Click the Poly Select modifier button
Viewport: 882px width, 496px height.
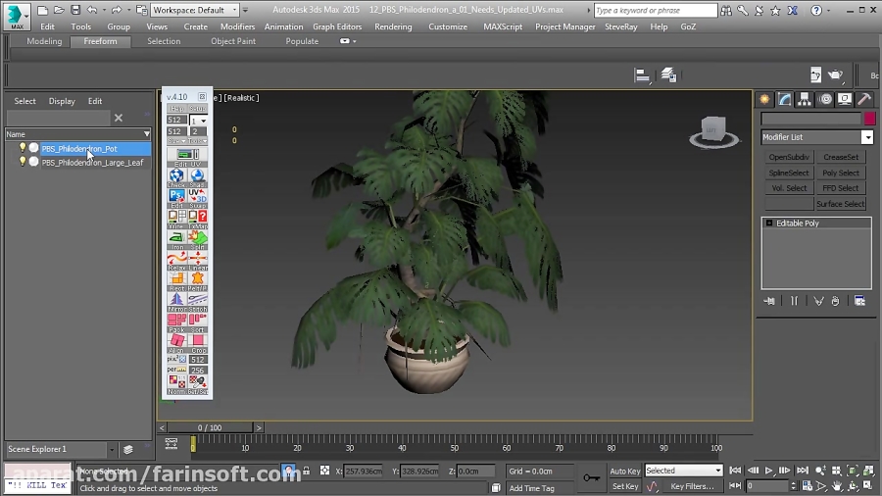pos(841,173)
